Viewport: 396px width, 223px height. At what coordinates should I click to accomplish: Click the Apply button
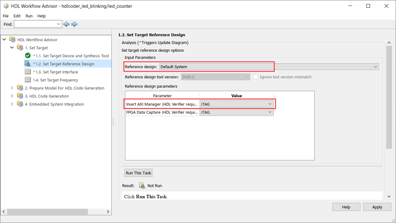pos(377,207)
